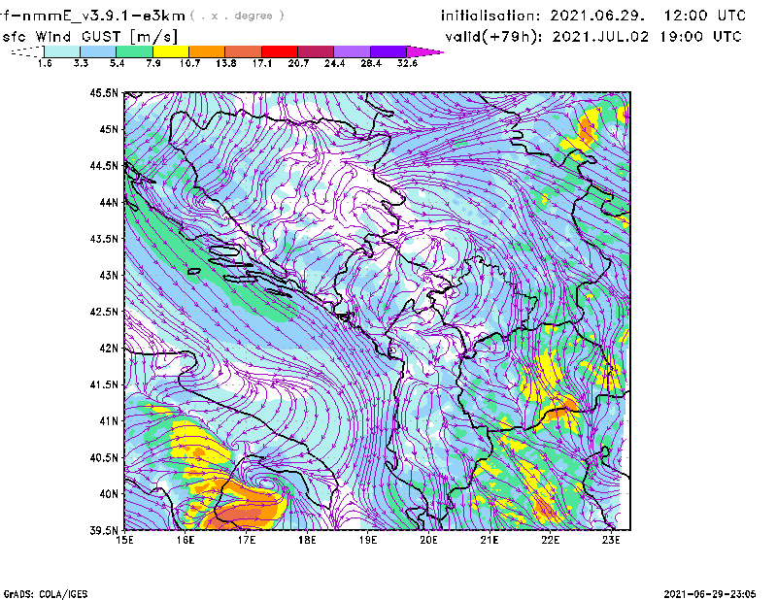Click legend value 3.3
This screenshot has width=777, height=600.
(81, 63)
